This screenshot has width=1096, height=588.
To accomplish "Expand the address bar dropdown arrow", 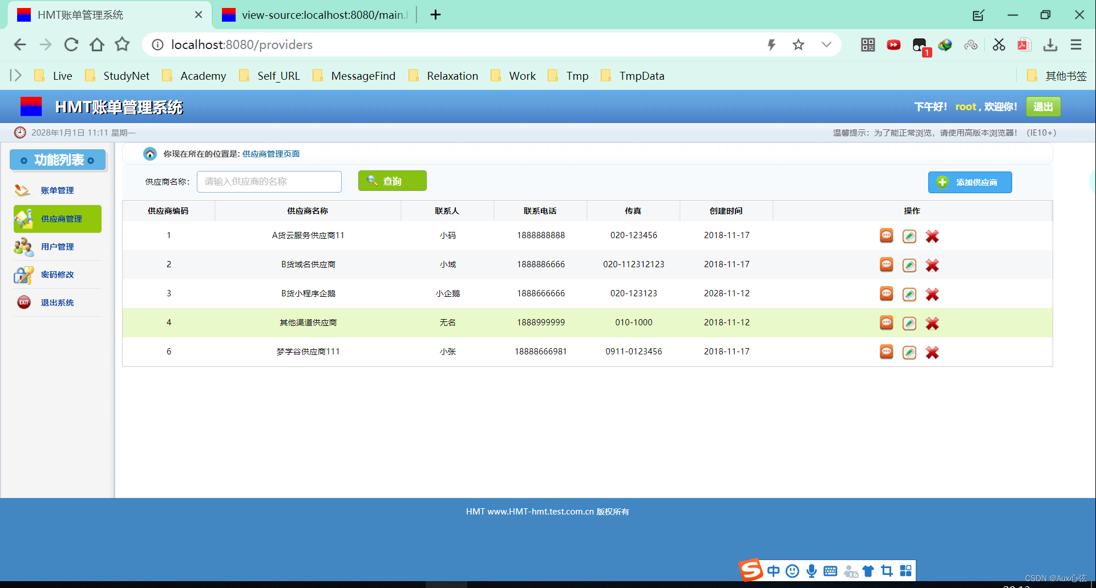I will 826,44.
